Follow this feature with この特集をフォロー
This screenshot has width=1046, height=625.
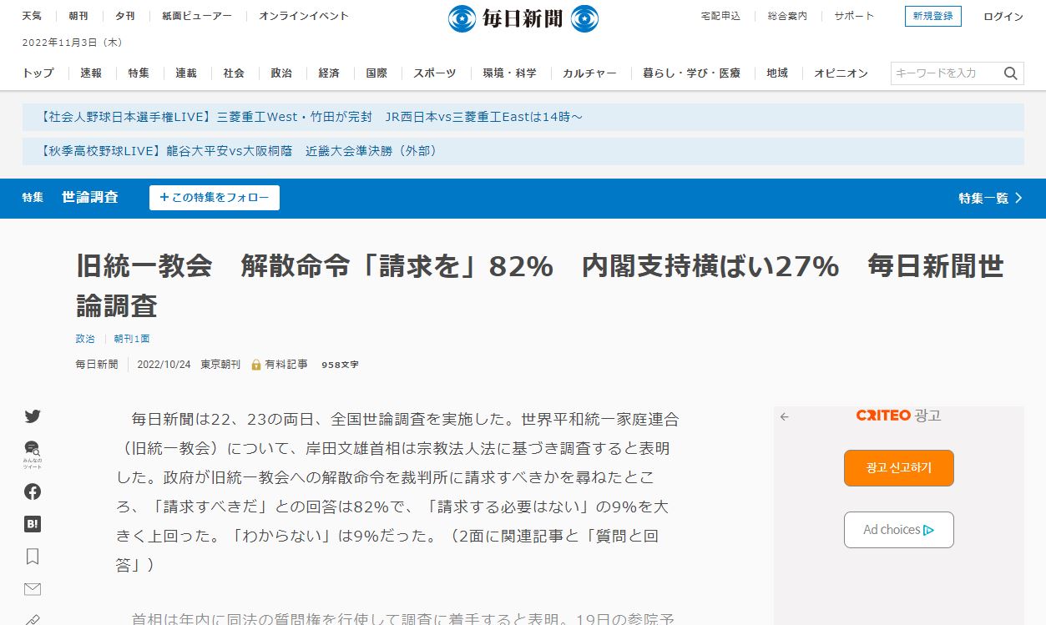[215, 198]
